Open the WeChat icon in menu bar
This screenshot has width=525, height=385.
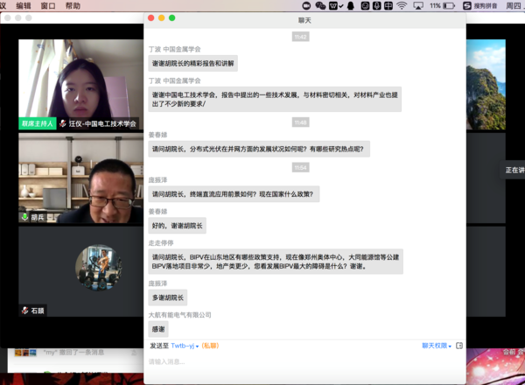tap(320, 5)
